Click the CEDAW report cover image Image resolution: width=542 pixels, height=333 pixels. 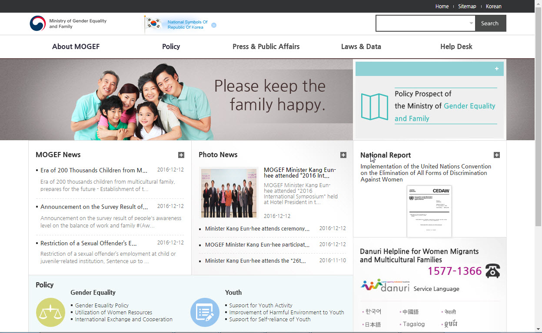pyautogui.click(x=429, y=211)
